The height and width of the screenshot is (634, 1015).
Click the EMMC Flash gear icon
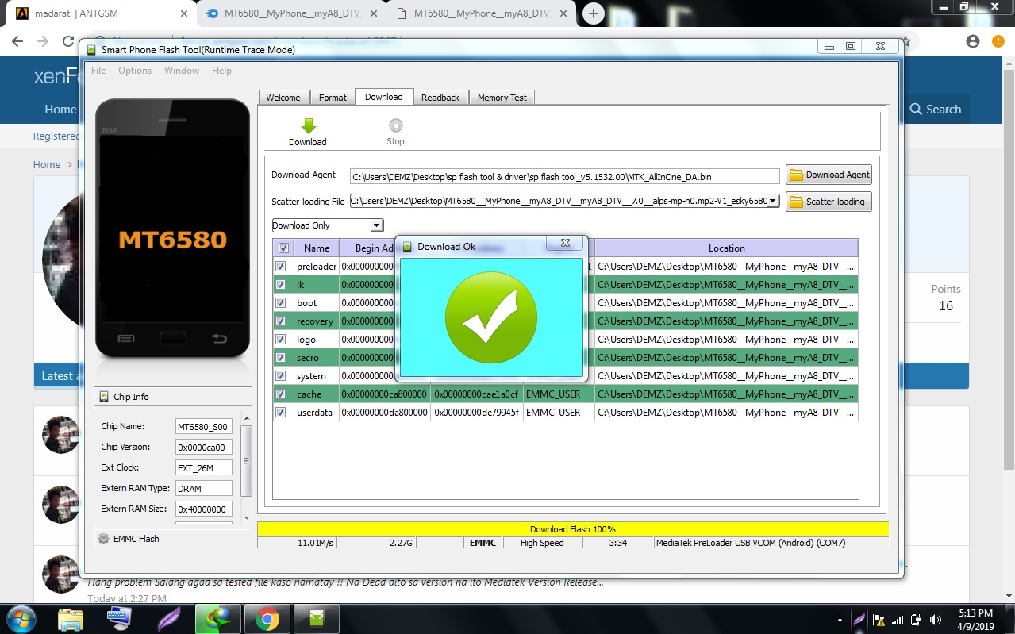[103, 539]
